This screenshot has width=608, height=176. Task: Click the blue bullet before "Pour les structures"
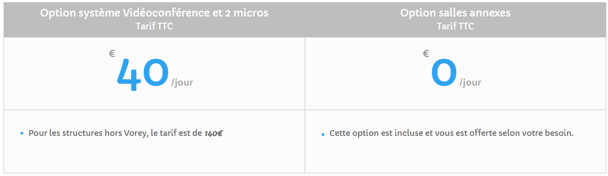22,134
